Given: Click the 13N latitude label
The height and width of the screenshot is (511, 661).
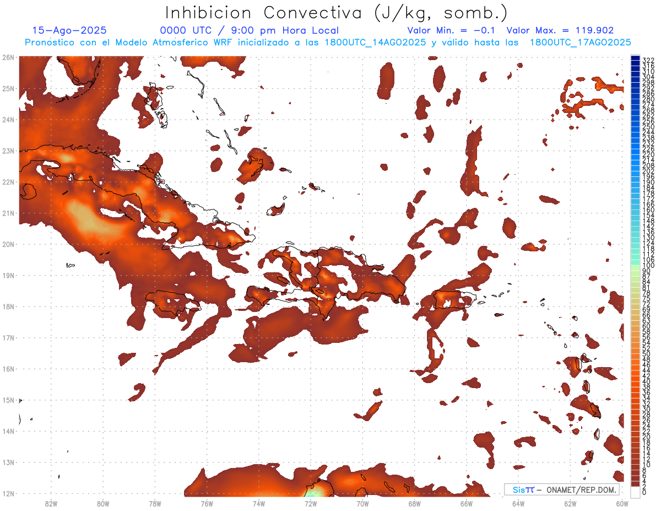Looking at the screenshot, I should 8,462.
